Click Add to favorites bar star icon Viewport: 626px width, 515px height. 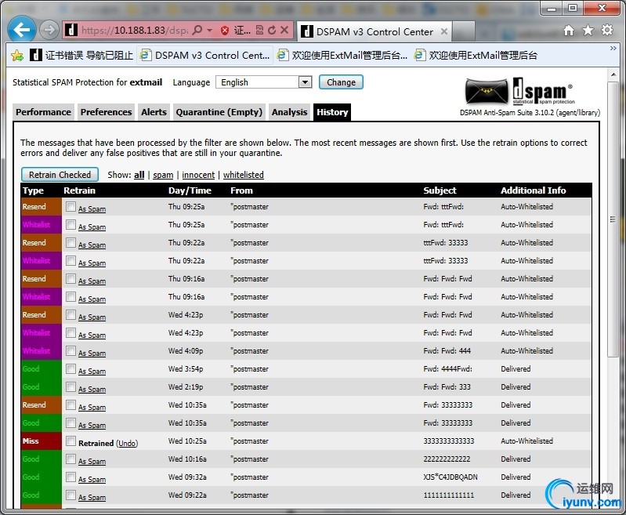(x=16, y=55)
